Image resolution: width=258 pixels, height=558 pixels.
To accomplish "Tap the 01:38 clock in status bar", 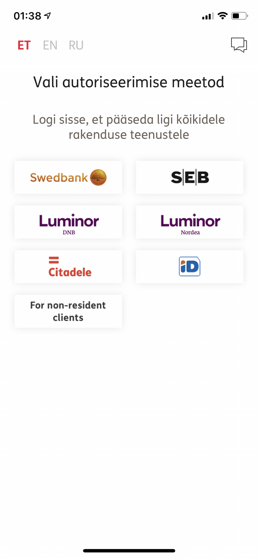I will (27, 16).
